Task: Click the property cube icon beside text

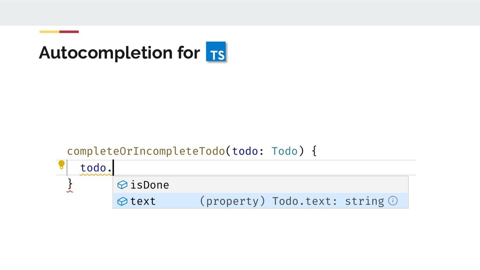Action: click(x=122, y=202)
